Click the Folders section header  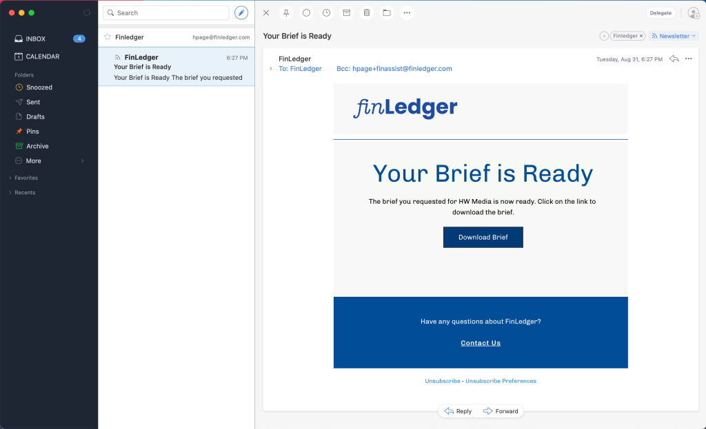click(x=24, y=75)
